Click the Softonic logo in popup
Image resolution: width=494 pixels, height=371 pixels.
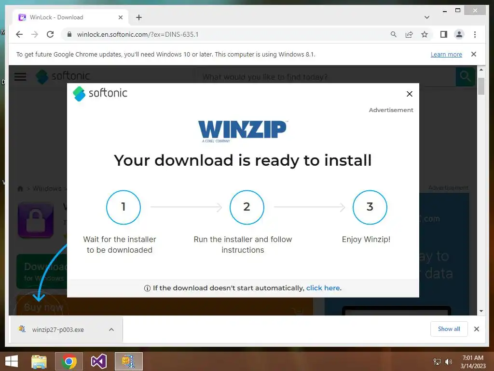click(100, 93)
